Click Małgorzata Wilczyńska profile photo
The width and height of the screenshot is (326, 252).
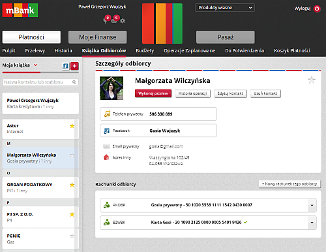111,88
